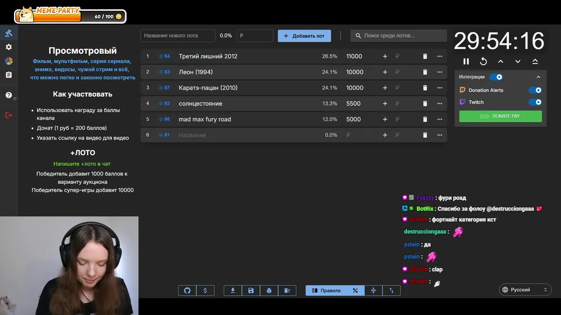
Task: Open more options for Третий лишний 2012
Action: pos(440,56)
